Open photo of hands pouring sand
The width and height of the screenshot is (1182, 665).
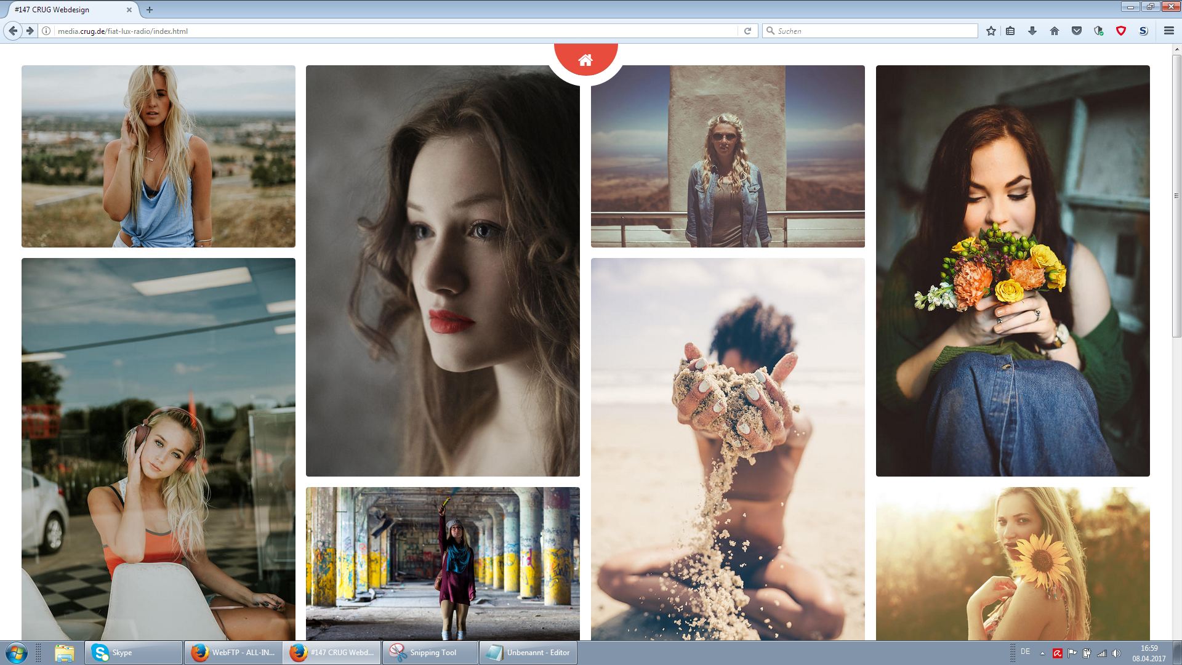(x=728, y=449)
